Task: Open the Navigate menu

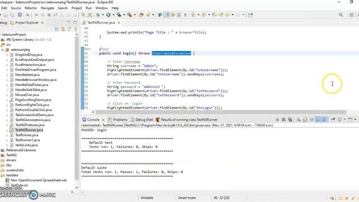Action: (47, 8)
